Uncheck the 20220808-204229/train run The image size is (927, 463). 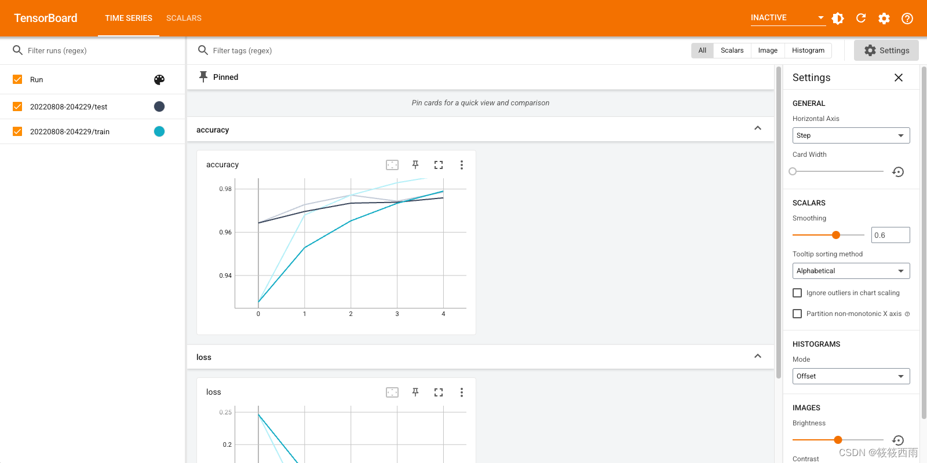click(x=17, y=131)
